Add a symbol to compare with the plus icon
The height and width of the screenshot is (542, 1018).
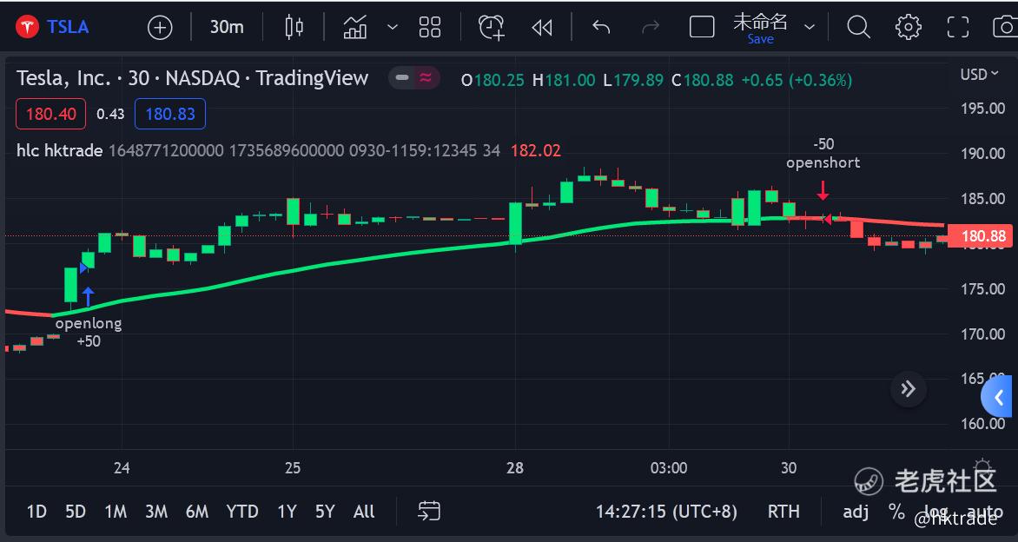click(160, 27)
